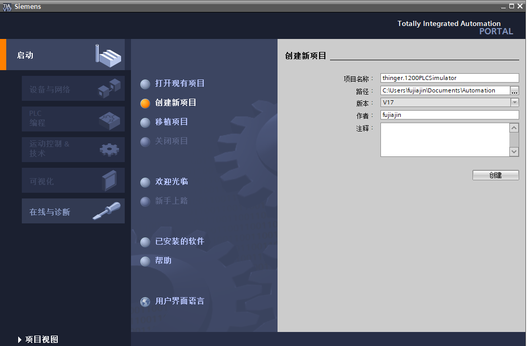Select the orange 创建新项目 bullet
This screenshot has width=527, height=346.
145,103
